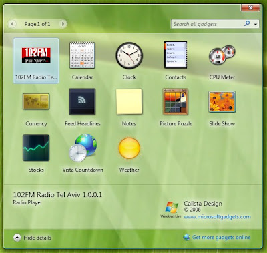This screenshot has width=267, height=253.
Task: Click the Picture Puzzle label text
Action: pyautogui.click(x=176, y=123)
